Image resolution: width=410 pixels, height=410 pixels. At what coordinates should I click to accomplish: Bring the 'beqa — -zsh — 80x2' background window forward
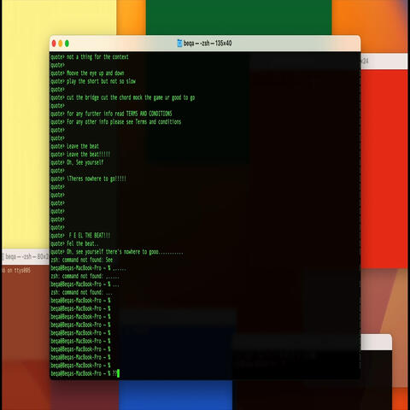point(26,256)
